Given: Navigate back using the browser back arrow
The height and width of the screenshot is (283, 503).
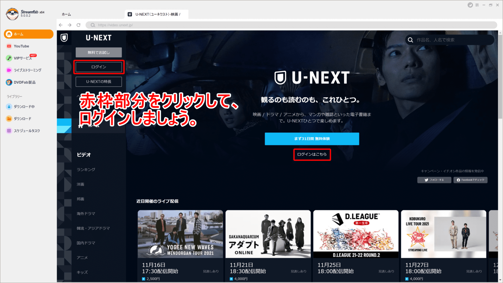Looking at the screenshot, I should pos(61,25).
